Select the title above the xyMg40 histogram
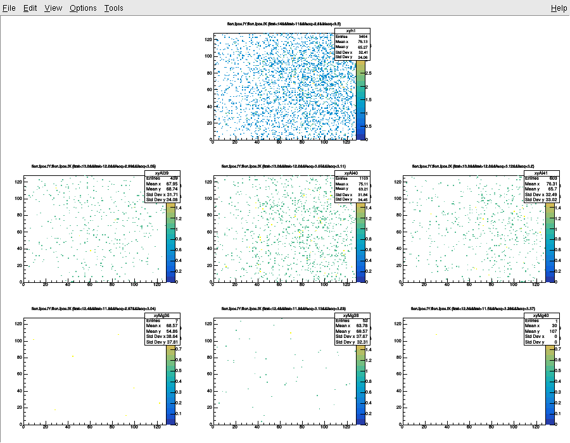The width and height of the screenshot is (570, 443). pyautogui.click(x=473, y=309)
